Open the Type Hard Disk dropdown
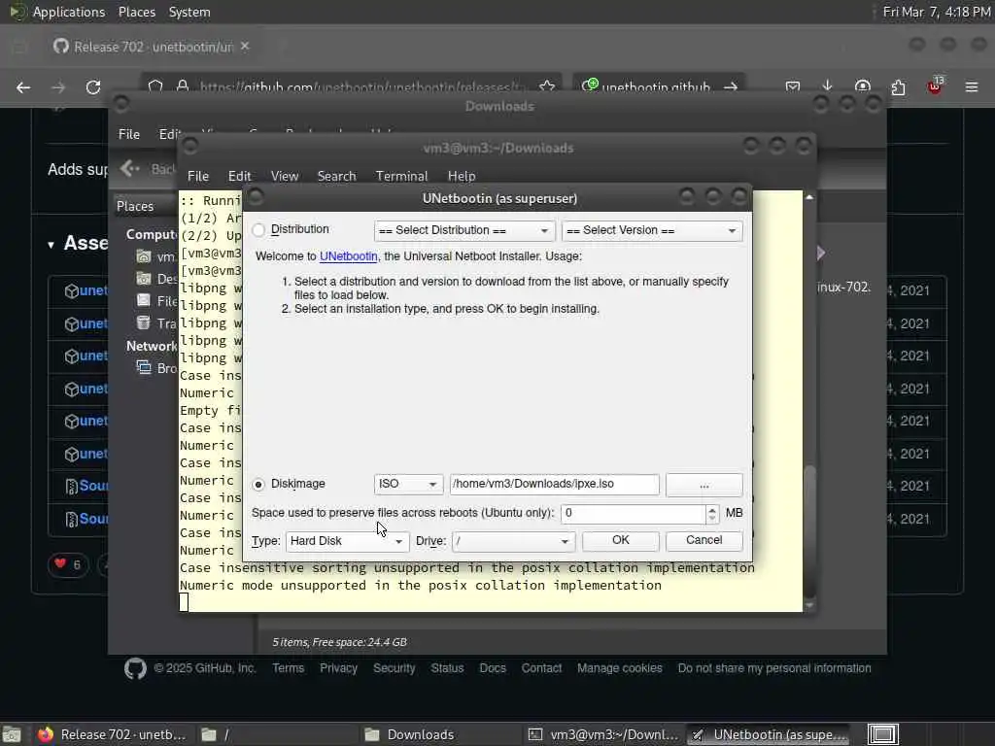Viewport: 995px width, 746px height. (x=347, y=541)
